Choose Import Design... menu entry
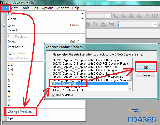 click(19, 53)
